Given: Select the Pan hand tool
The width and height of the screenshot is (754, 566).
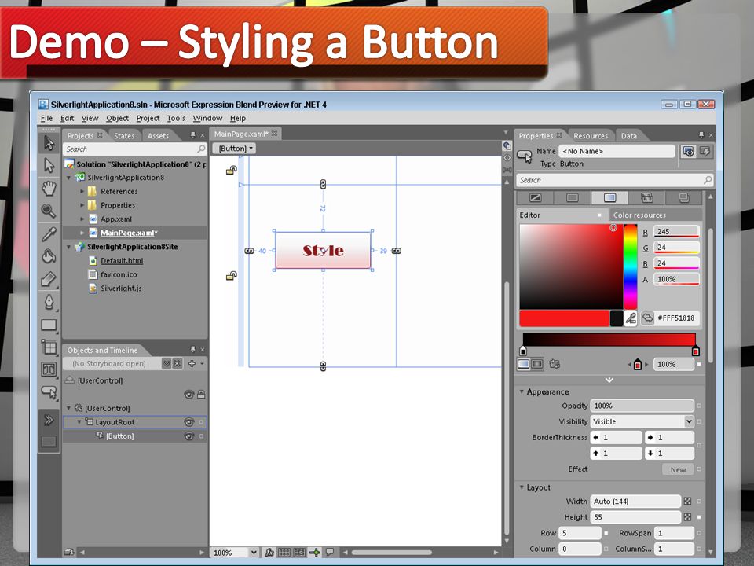Looking at the screenshot, I should coord(49,188).
